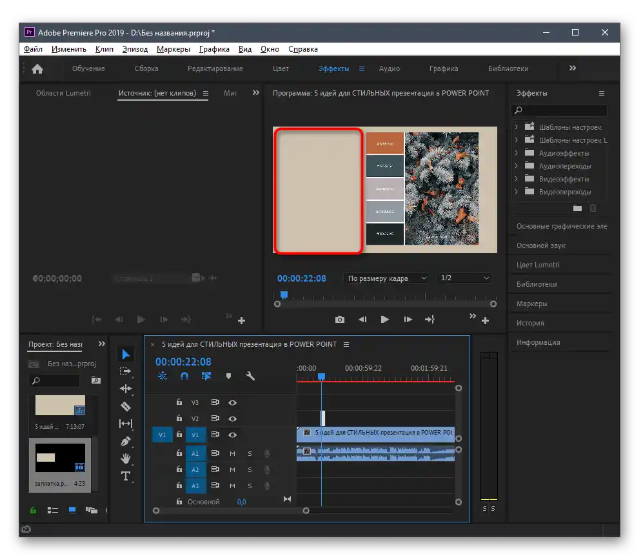Viewport: 643px width, 556px height.
Task: Select the Pen tool
Action: coord(126,441)
